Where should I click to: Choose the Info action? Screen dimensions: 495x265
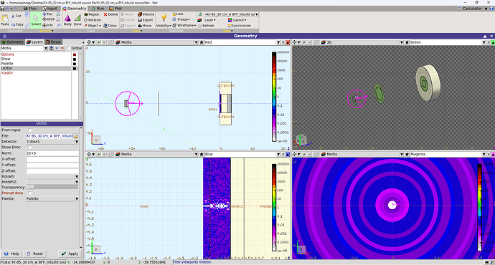pyautogui.click(x=47, y=25)
